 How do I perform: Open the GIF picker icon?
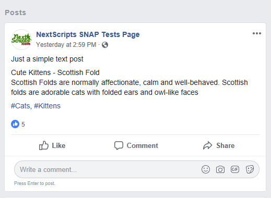coord(235,169)
